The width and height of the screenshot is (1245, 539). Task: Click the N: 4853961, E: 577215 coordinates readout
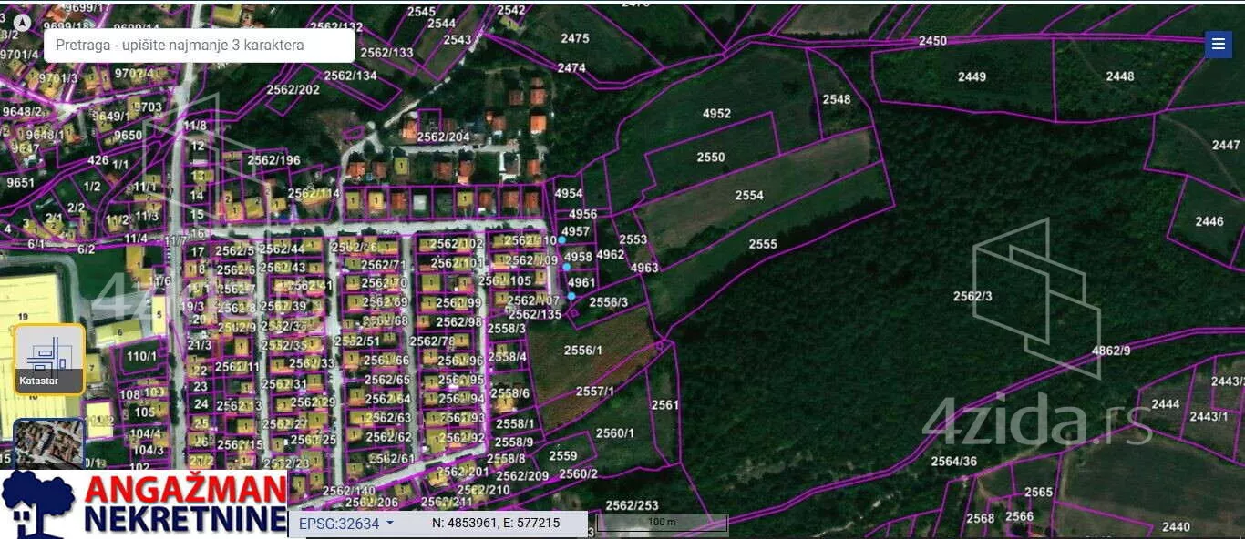(496, 523)
